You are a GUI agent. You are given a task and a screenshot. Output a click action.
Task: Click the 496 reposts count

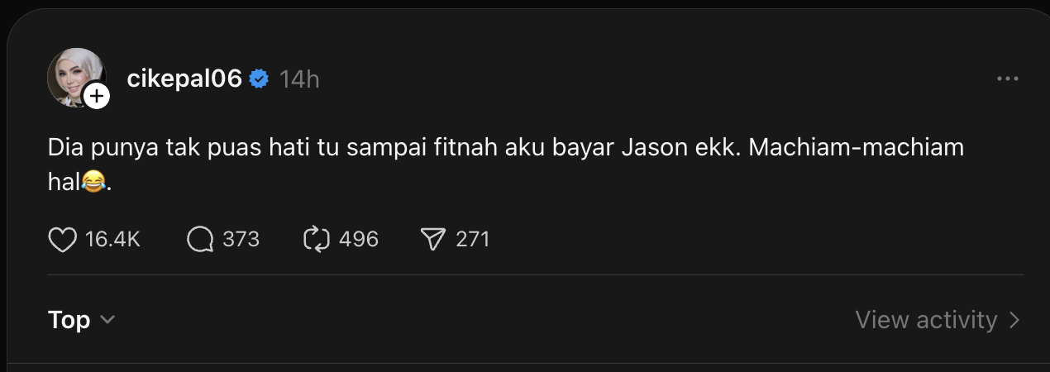point(359,240)
